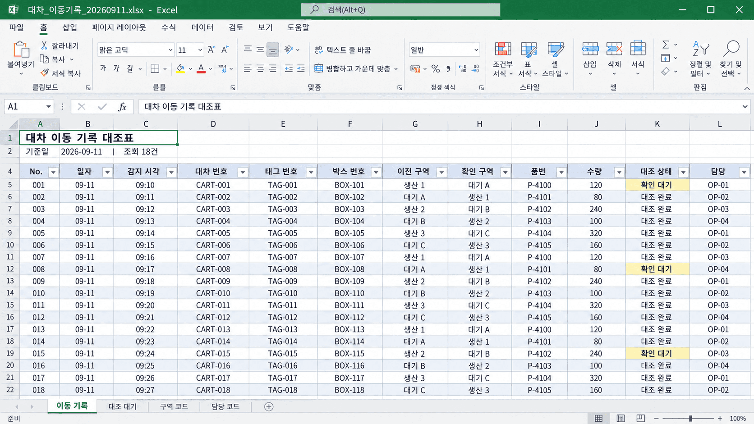Screen dimensions: 754x424
Task: Open the number format 일반 dropdown
Action: tap(476, 50)
